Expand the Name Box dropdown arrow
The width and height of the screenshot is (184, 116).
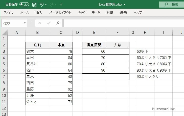coord(25,23)
